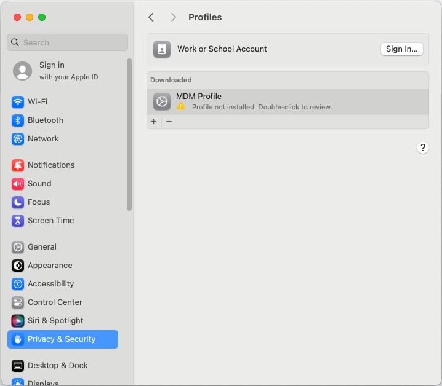This screenshot has height=386, width=442.
Task: Open the Control Center pane
Action: coord(55,302)
